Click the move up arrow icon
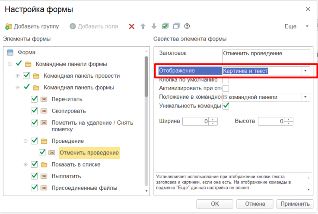This screenshot has height=214, width=318. (143, 26)
